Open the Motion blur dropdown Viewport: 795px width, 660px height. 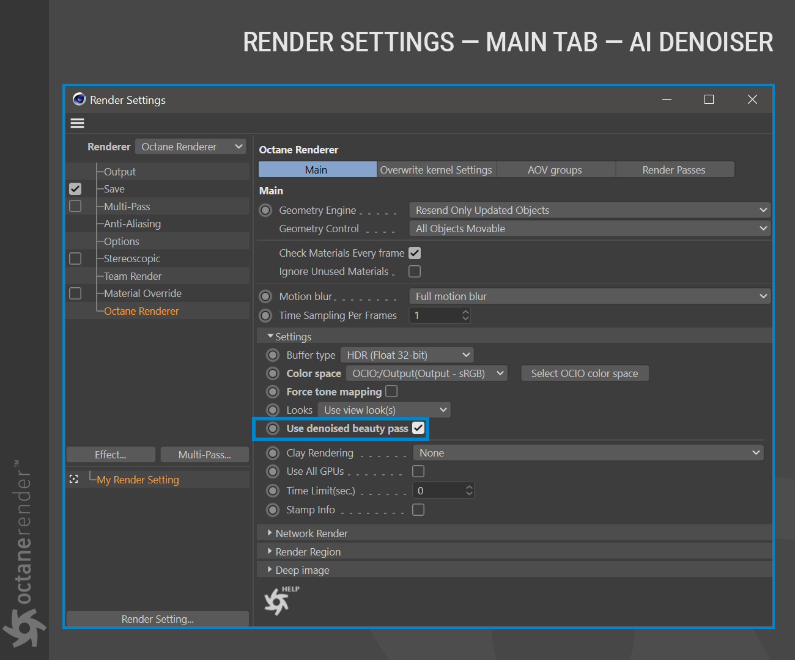[x=590, y=296]
